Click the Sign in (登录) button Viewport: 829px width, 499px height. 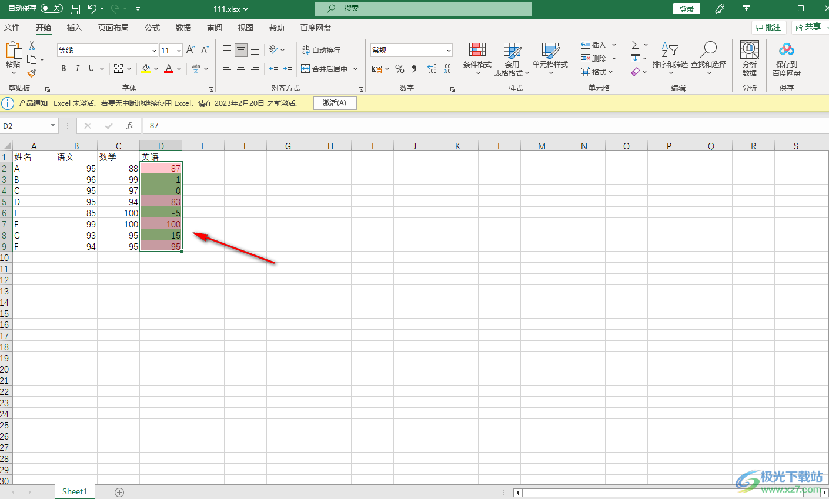(687, 9)
